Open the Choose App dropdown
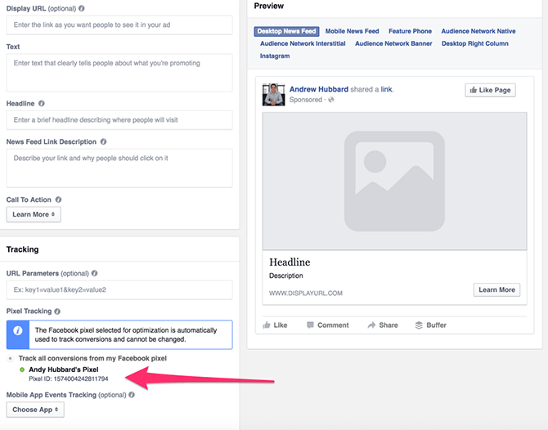The width and height of the screenshot is (548, 430). 35,410
